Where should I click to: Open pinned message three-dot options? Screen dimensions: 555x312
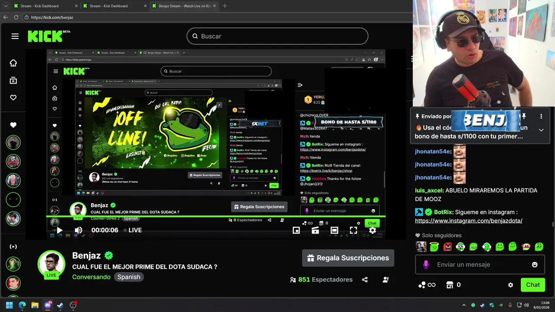(541, 117)
